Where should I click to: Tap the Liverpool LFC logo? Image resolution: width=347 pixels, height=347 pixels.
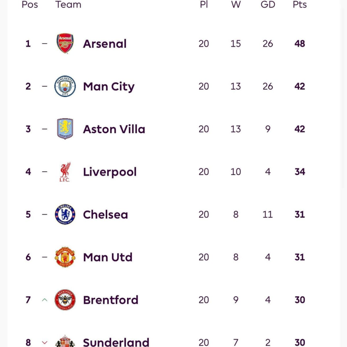(x=65, y=172)
